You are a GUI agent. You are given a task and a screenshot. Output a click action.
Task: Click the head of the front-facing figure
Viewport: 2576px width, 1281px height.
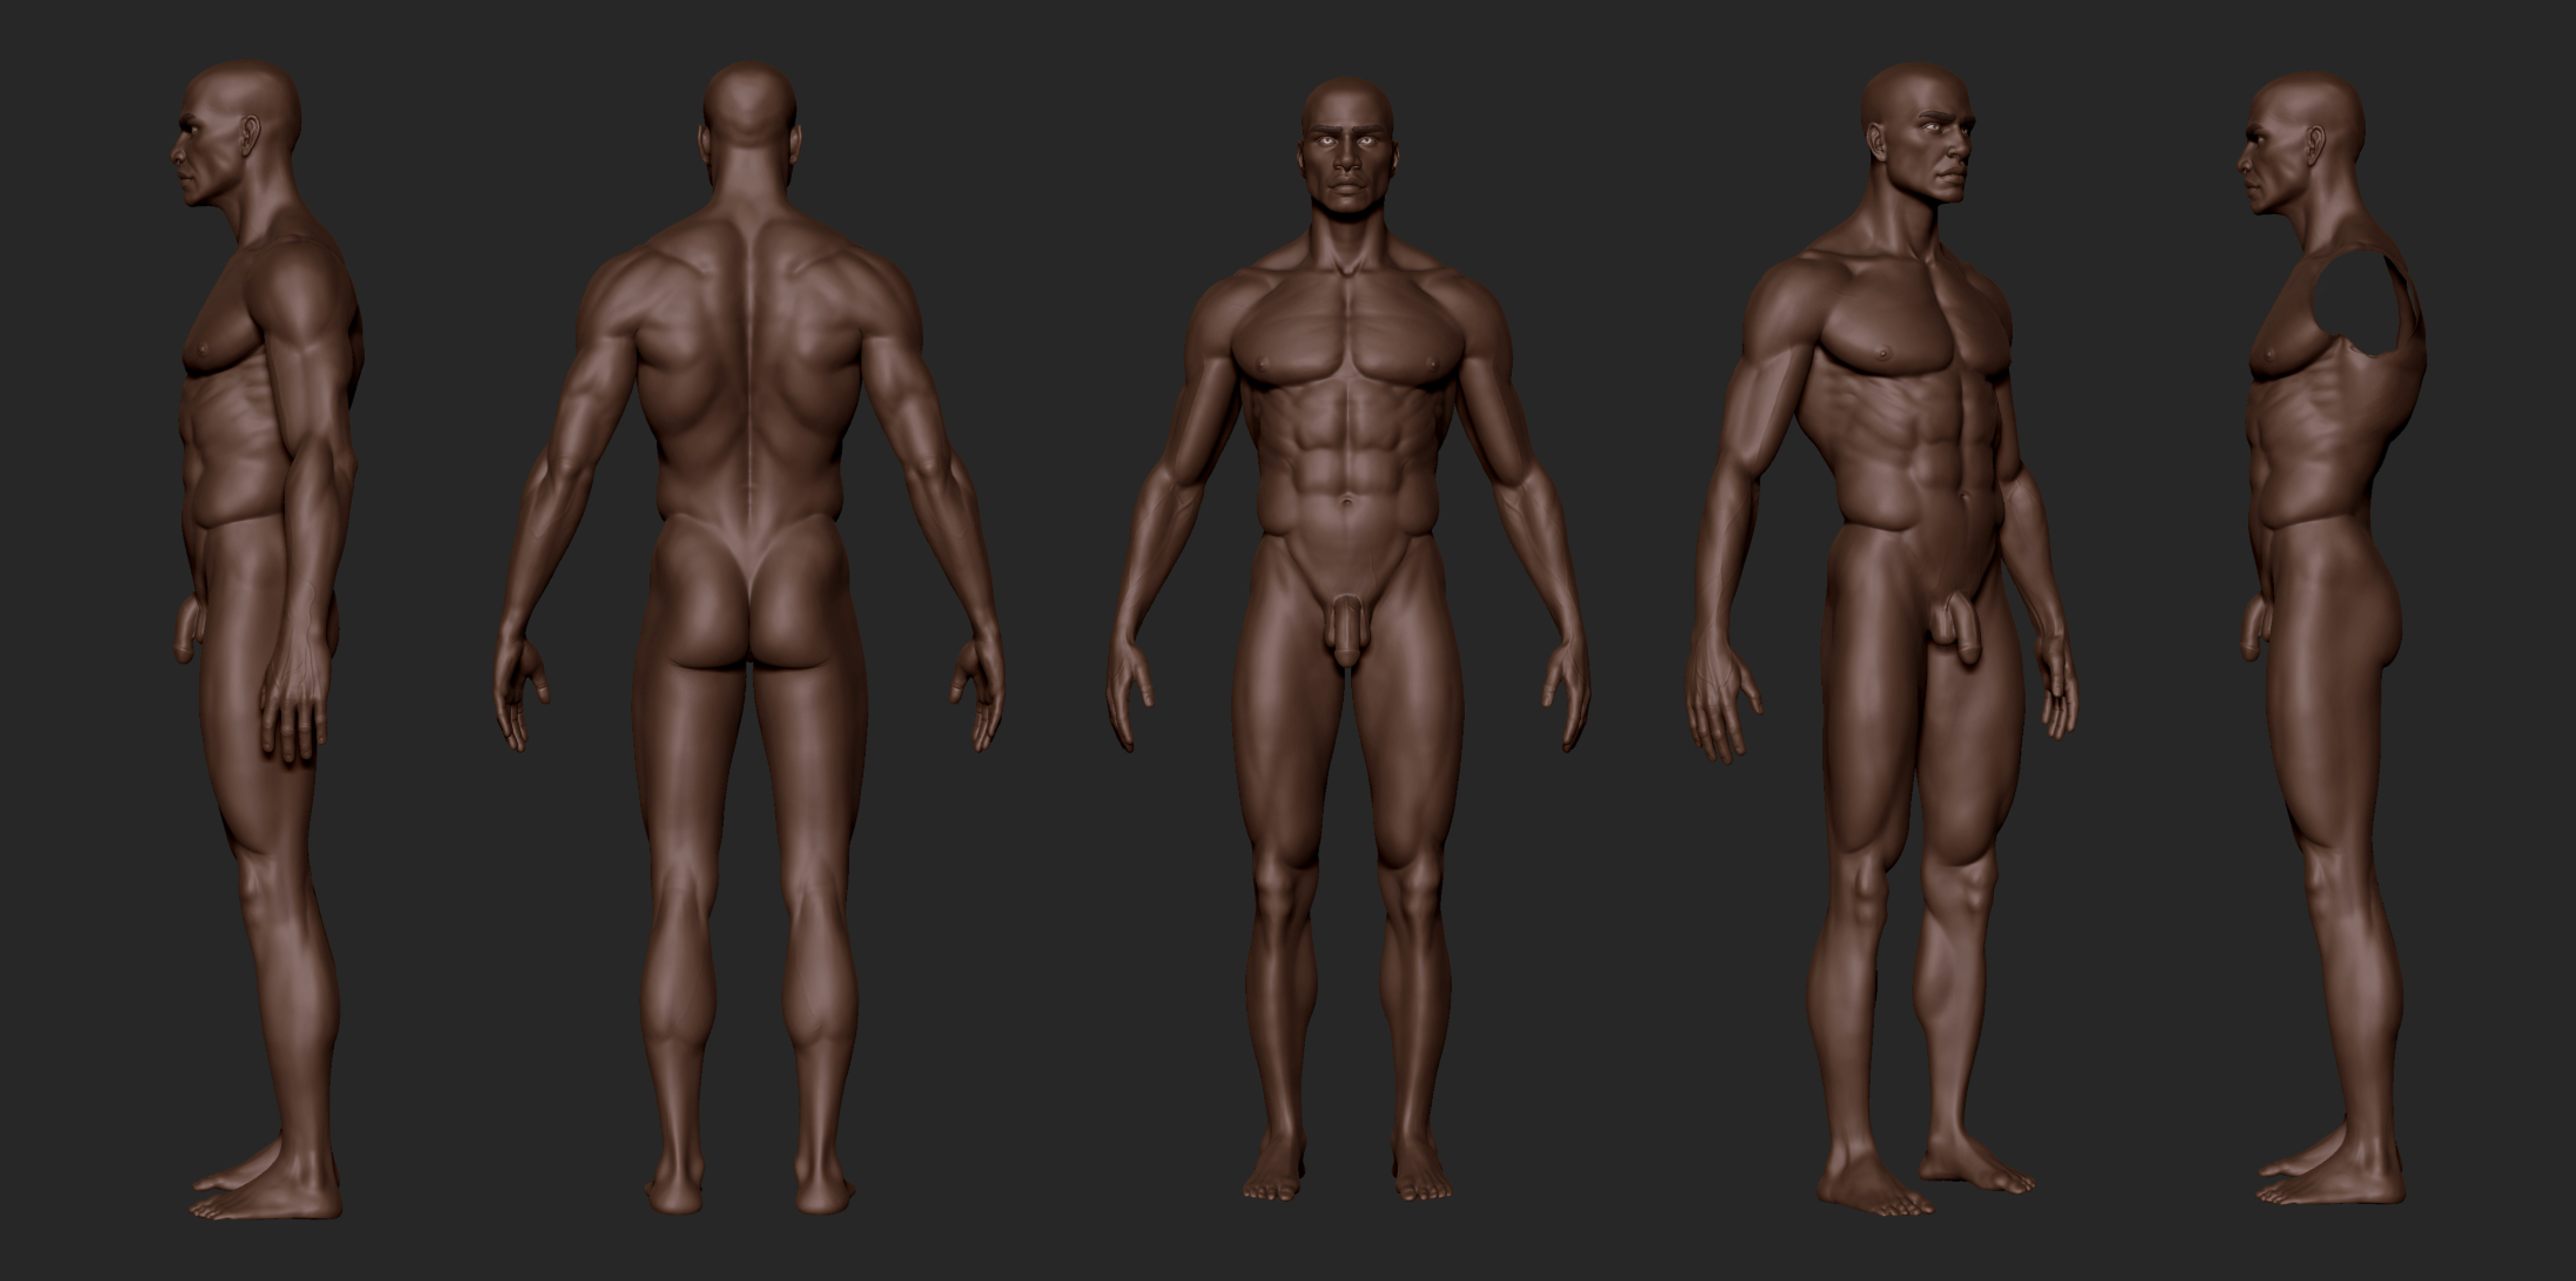pyautogui.click(x=1347, y=150)
